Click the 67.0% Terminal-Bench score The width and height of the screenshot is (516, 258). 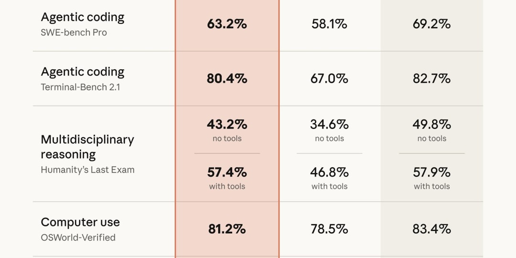click(x=329, y=79)
